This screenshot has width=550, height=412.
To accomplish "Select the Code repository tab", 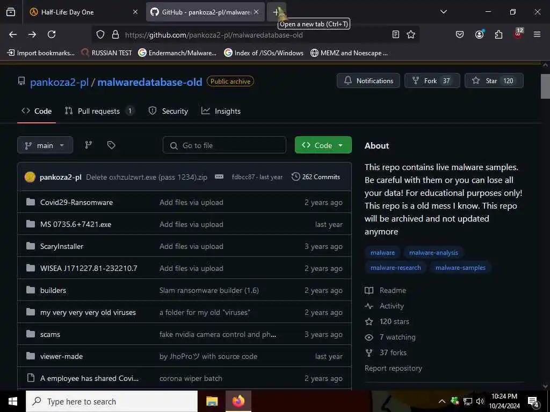I will (x=37, y=111).
